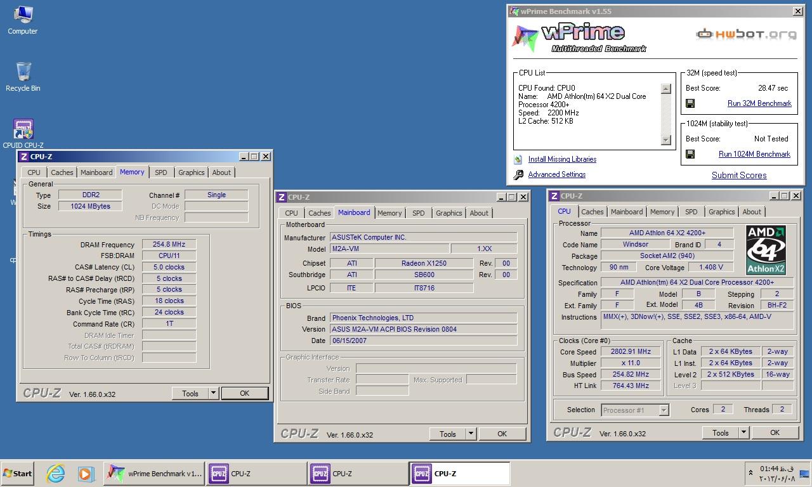Click the motherboard model M2A-VM field
812x487 pixels.
tap(390, 249)
